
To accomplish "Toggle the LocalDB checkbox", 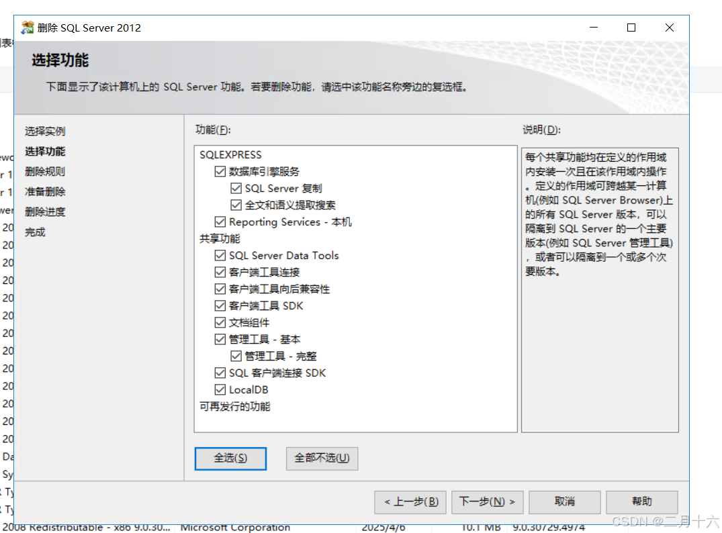I will point(220,389).
